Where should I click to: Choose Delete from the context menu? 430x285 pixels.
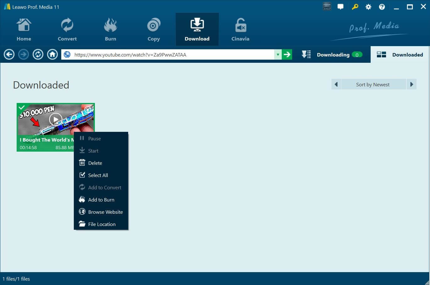coord(95,163)
